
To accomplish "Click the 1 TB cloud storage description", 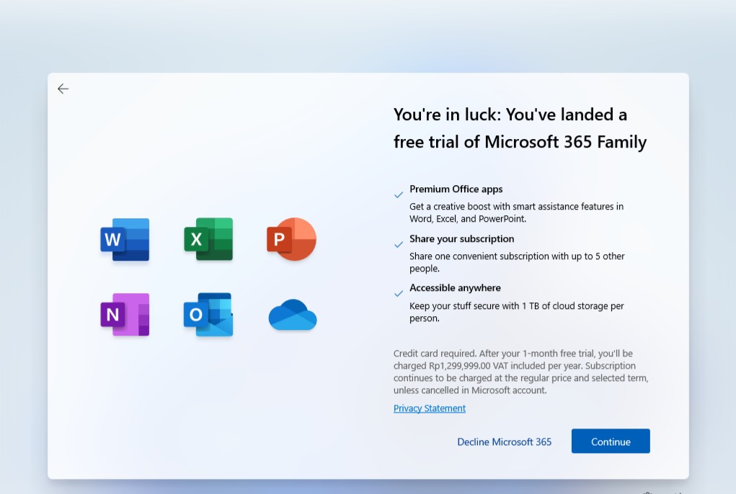I will pyautogui.click(x=516, y=312).
